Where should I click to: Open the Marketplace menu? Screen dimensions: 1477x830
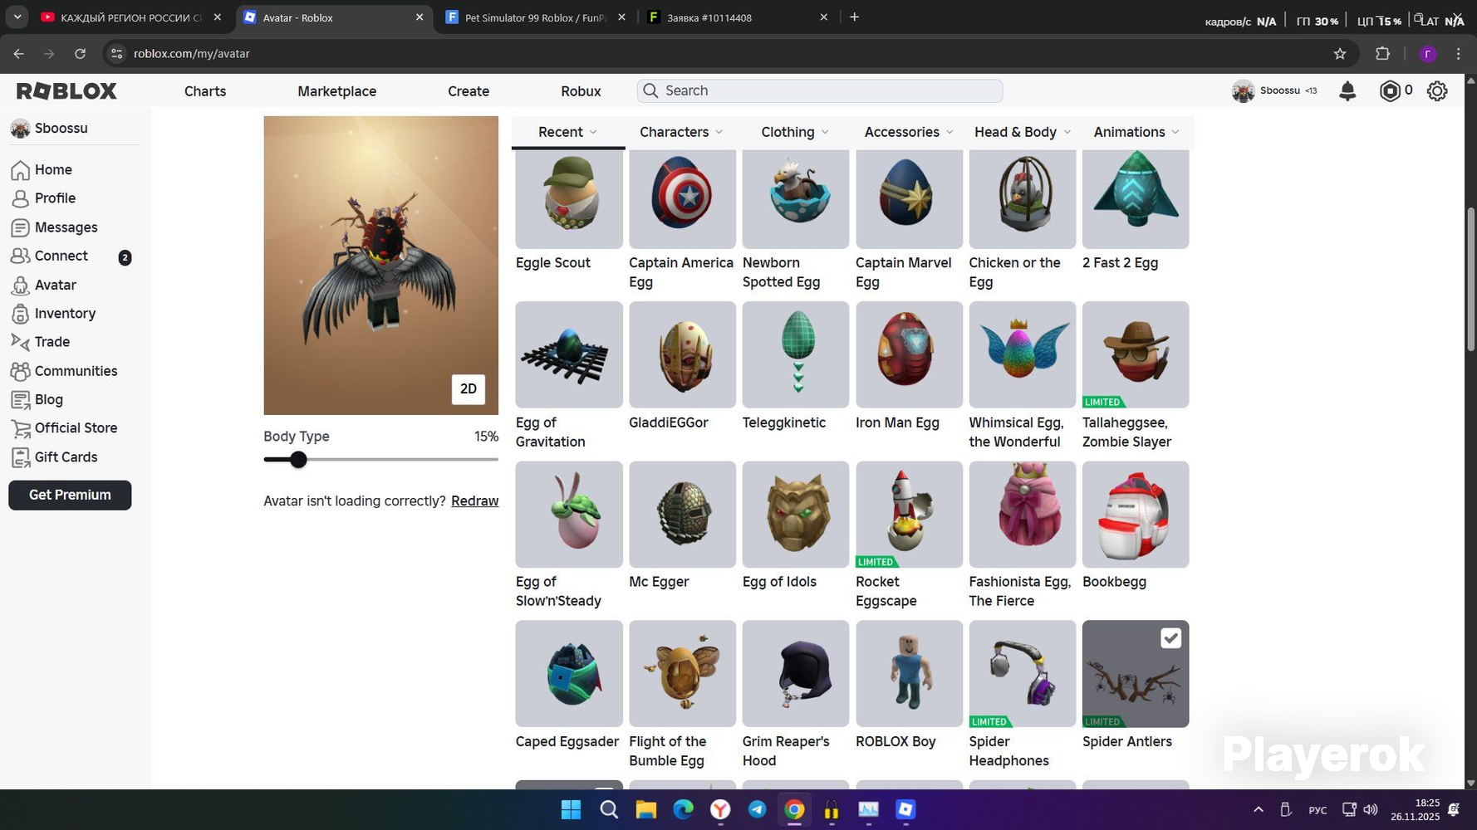(337, 91)
